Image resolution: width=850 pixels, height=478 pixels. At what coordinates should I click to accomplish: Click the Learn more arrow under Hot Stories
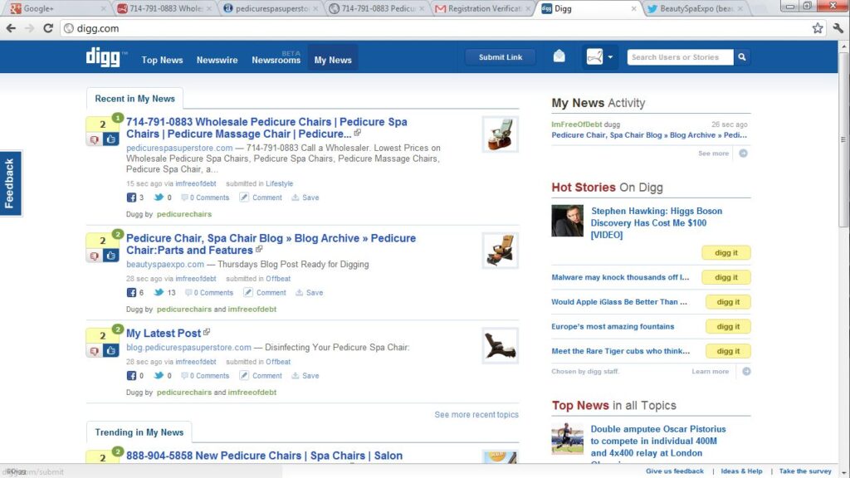click(746, 371)
